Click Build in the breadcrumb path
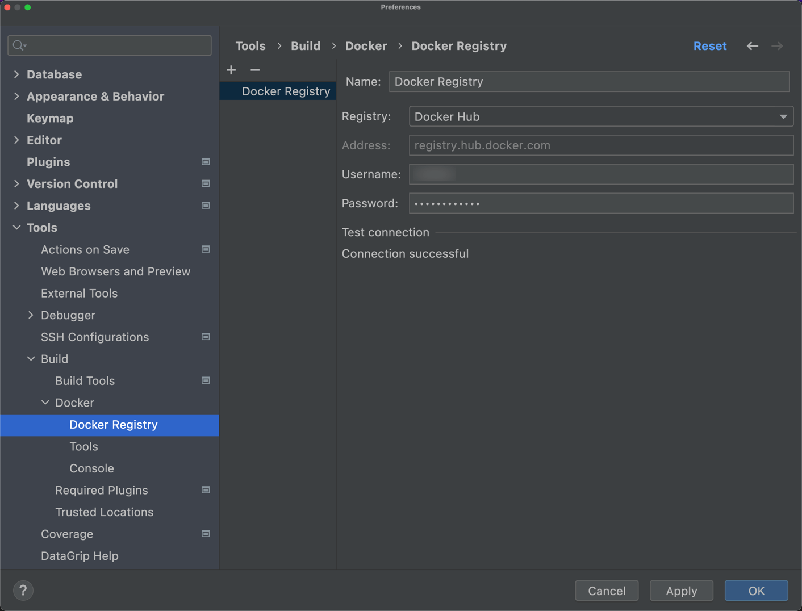Viewport: 802px width, 611px height. pyautogui.click(x=306, y=45)
